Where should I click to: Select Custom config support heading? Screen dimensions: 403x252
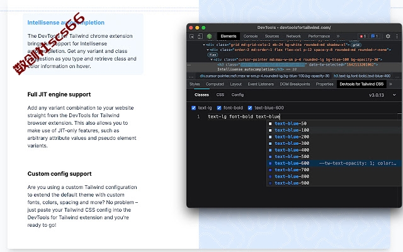tap(59, 174)
